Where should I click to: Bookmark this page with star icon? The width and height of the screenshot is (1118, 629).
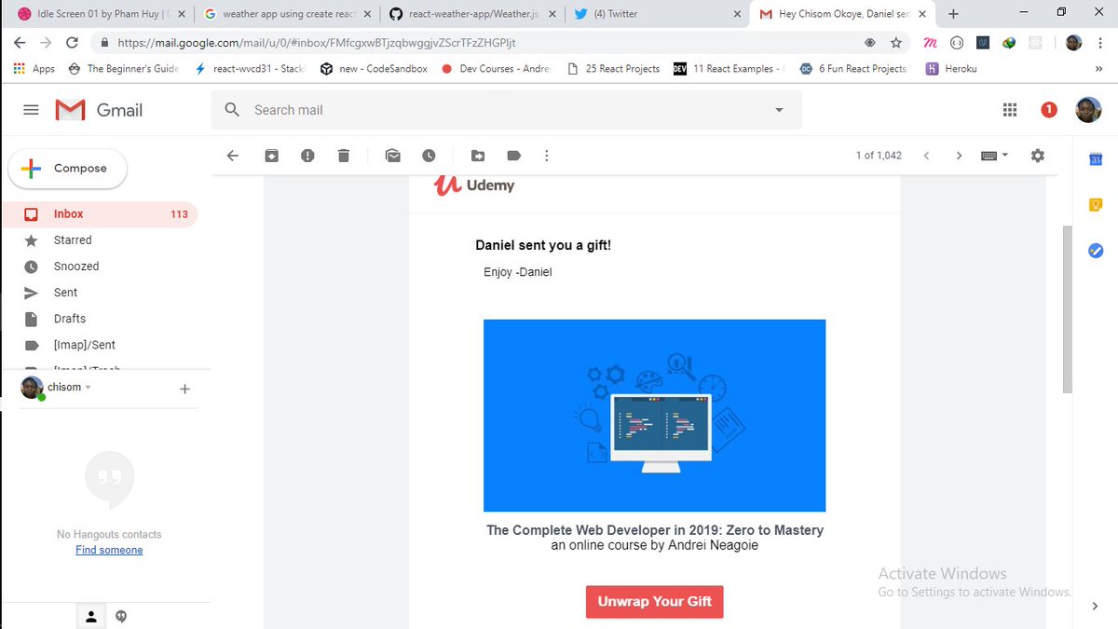pyautogui.click(x=896, y=42)
